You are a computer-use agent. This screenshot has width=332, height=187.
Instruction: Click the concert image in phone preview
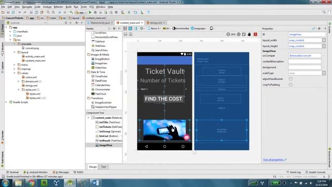tap(164, 130)
